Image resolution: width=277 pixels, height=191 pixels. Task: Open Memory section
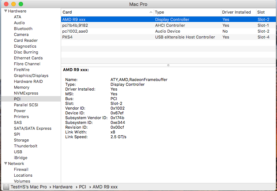tap(22, 87)
